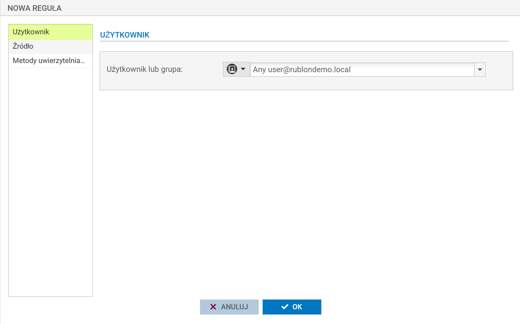
Task: Click the address book user-type icon
Action: click(232, 69)
